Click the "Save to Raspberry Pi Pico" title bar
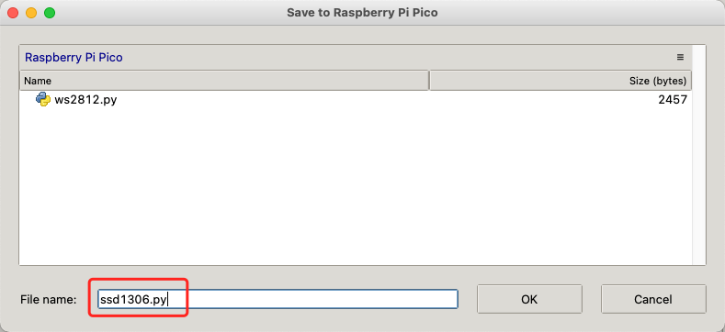The height and width of the screenshot is (332, 725). pos(362,13)
